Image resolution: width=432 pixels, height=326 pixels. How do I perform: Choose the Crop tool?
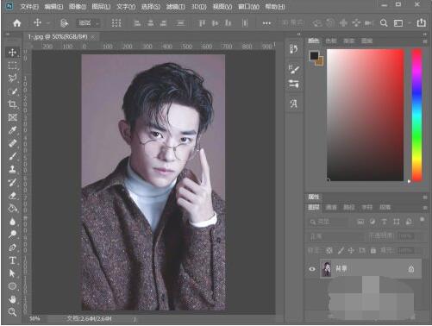[x=12, y=104]
